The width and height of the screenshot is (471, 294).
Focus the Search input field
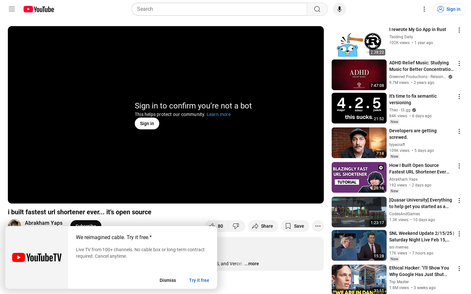pos(219,9)
